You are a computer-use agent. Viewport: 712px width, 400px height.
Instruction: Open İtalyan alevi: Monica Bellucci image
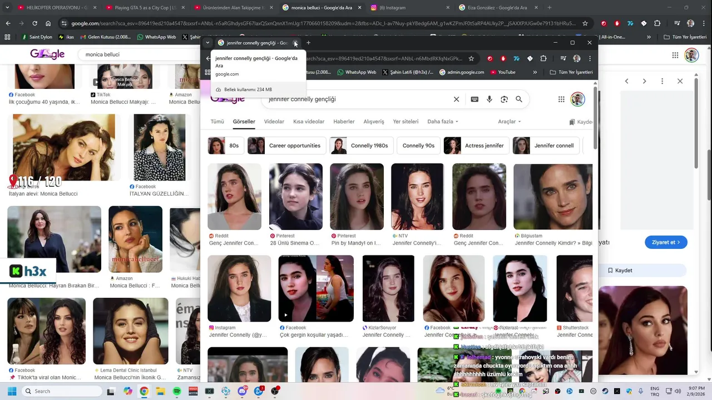click(x=63, y=147)
